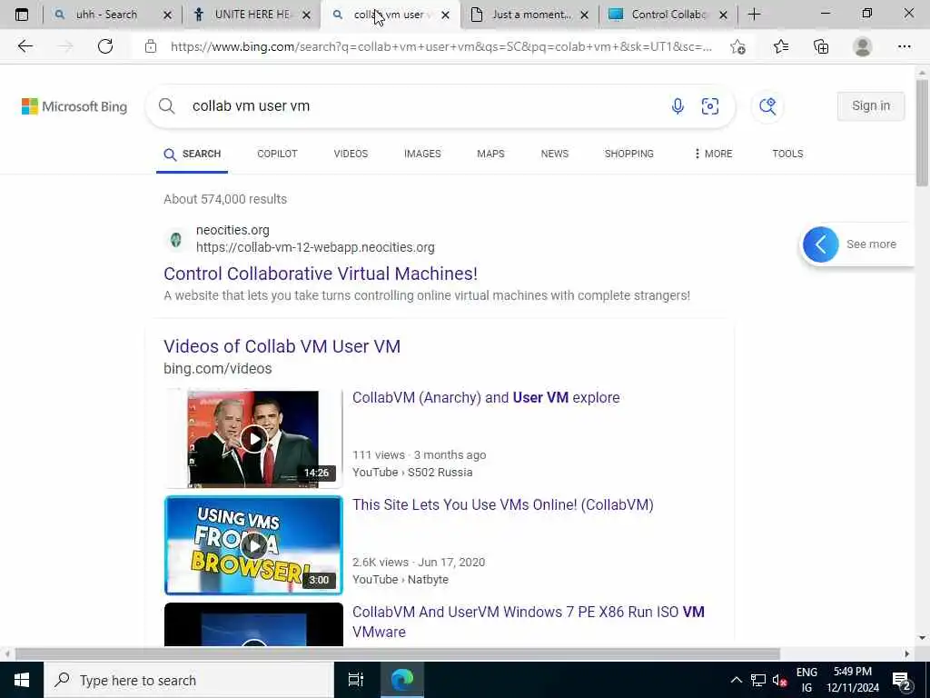Close the Control Collab tab
This screenshot has height=698, width=930.
pyautogui.click(x=723, y=15)
